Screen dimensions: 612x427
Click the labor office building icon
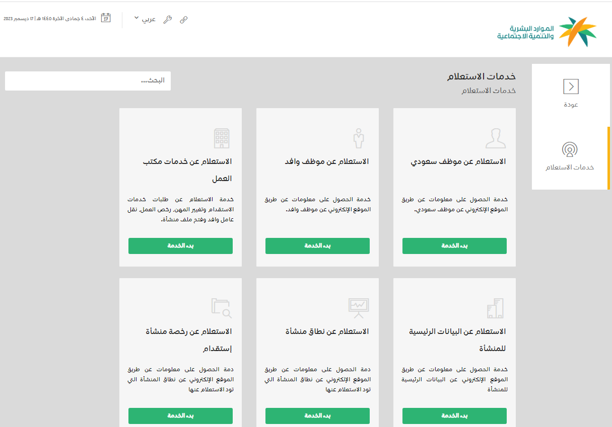pos(222,138)
